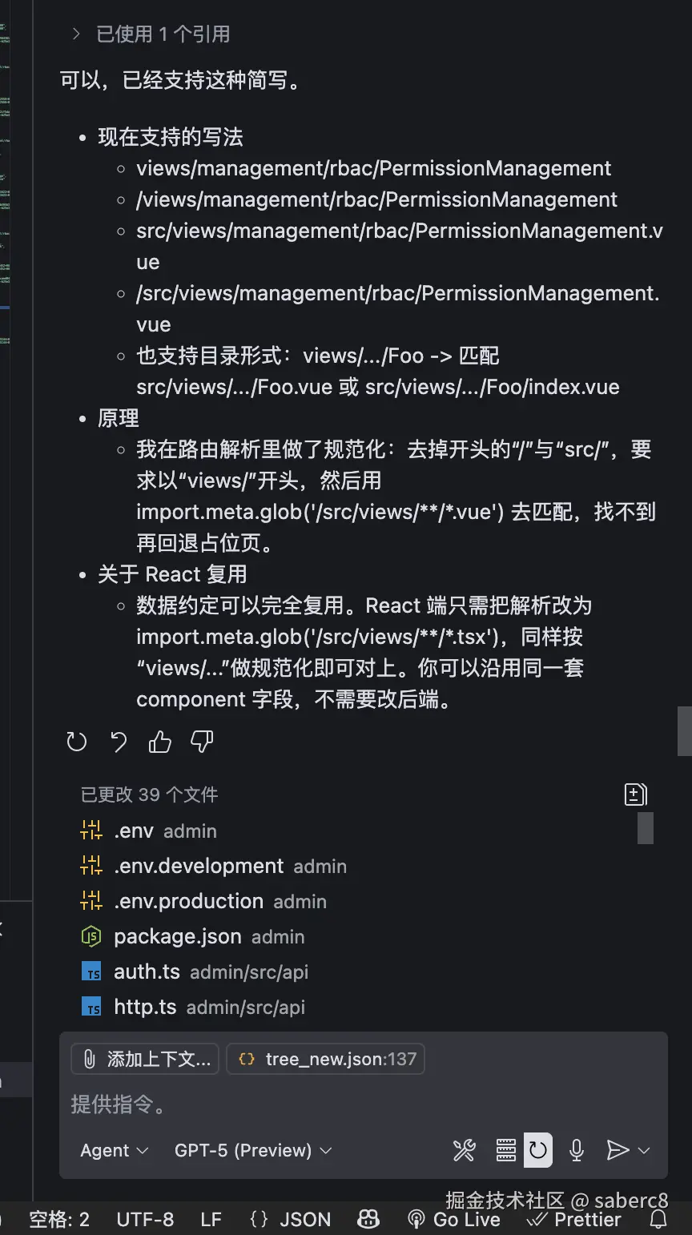This screenshot has height=1235, width=692.
Task: Click the undo arrow icon below response
Action: click(119, 742)
